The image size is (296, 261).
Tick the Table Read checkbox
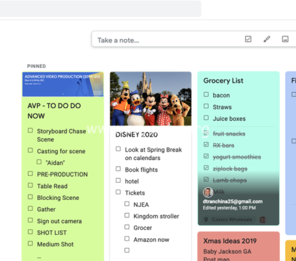30,185
